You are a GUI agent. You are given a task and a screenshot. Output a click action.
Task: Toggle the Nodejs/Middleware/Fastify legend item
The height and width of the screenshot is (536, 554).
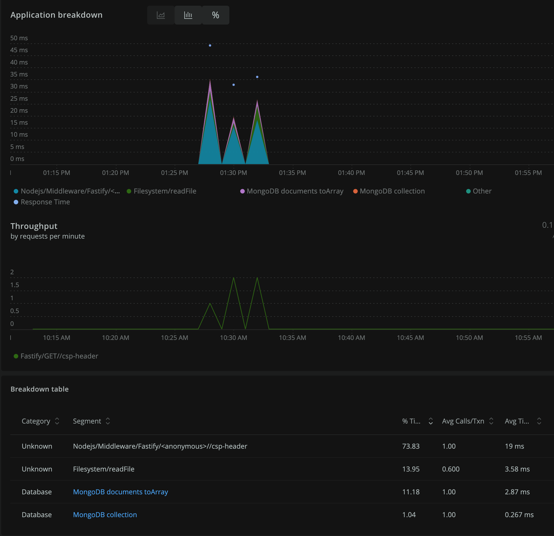pyautogui.click(x=16, y=191)
